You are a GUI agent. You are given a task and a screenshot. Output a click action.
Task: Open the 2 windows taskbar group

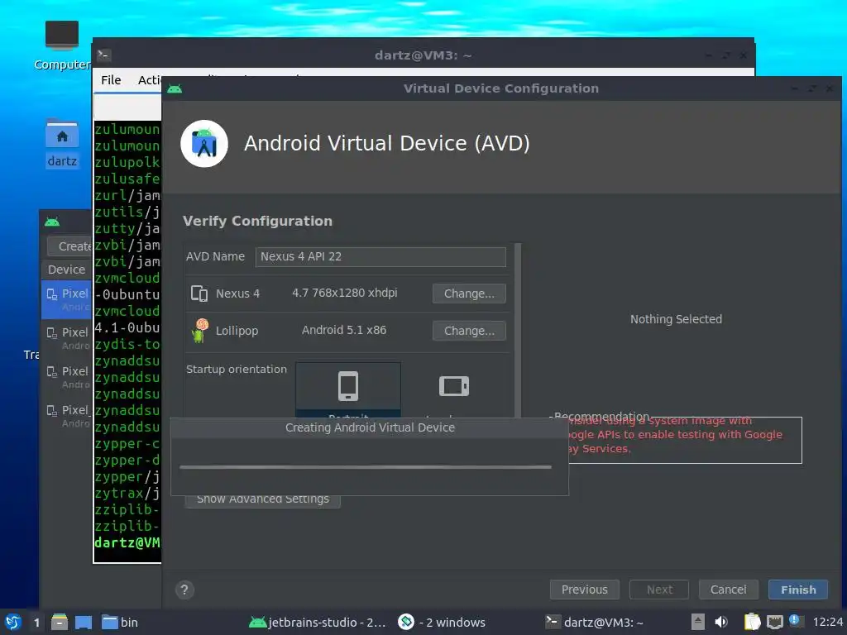[x=442, y=623]
